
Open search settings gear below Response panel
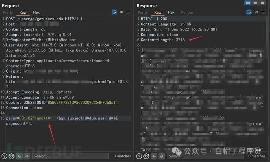tap(146, 156)
